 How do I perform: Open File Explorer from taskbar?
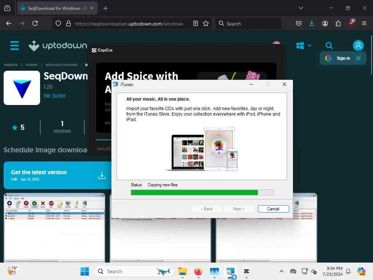pyautogui.click(x=182, y=271)
